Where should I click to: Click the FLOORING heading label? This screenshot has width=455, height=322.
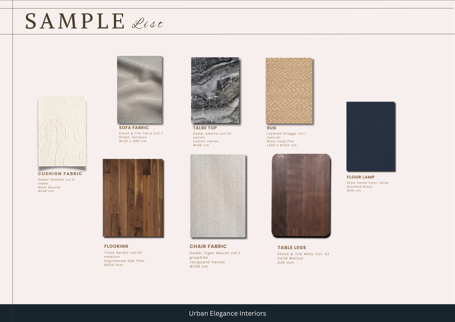click(x=116, y=246)
